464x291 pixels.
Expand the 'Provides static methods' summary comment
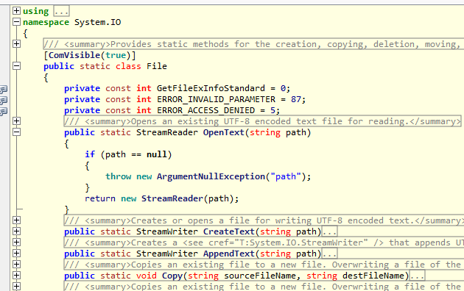pos(16,43)
